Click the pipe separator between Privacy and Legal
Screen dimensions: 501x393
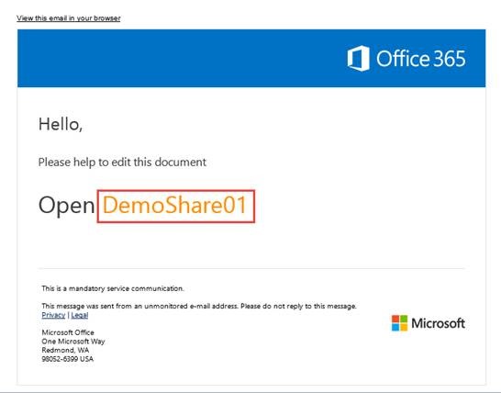[68, 315]
